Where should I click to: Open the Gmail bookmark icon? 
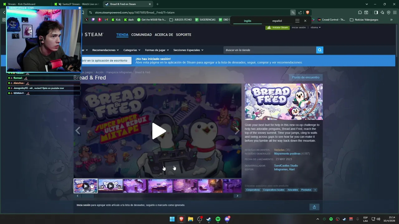point(106,20)
